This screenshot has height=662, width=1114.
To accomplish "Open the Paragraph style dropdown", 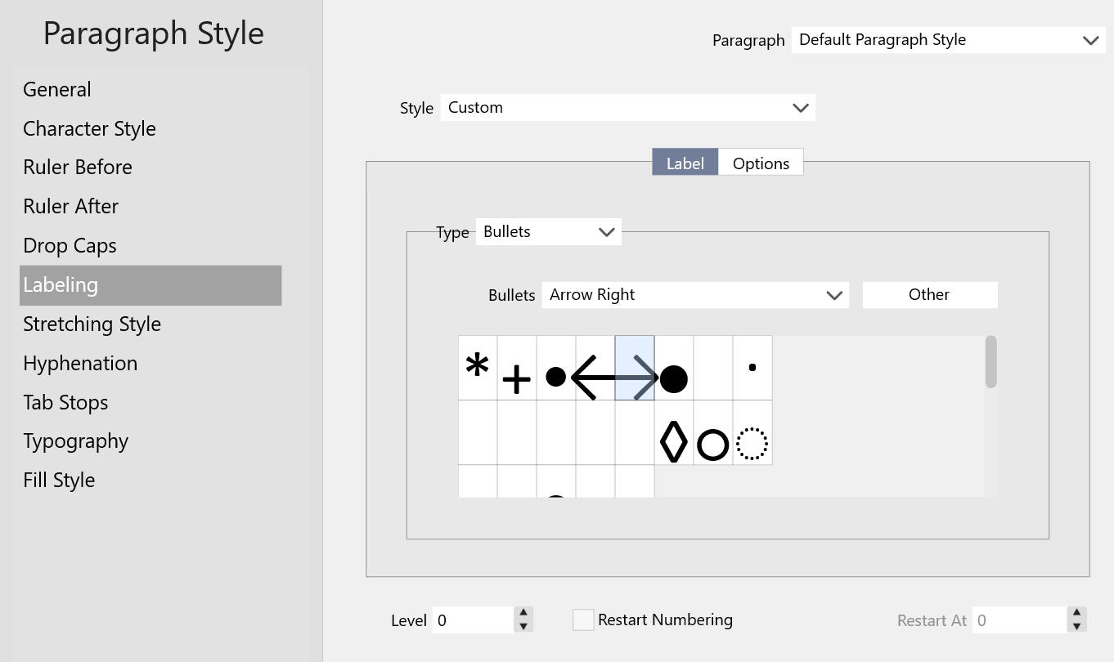I will coord(948,40).
